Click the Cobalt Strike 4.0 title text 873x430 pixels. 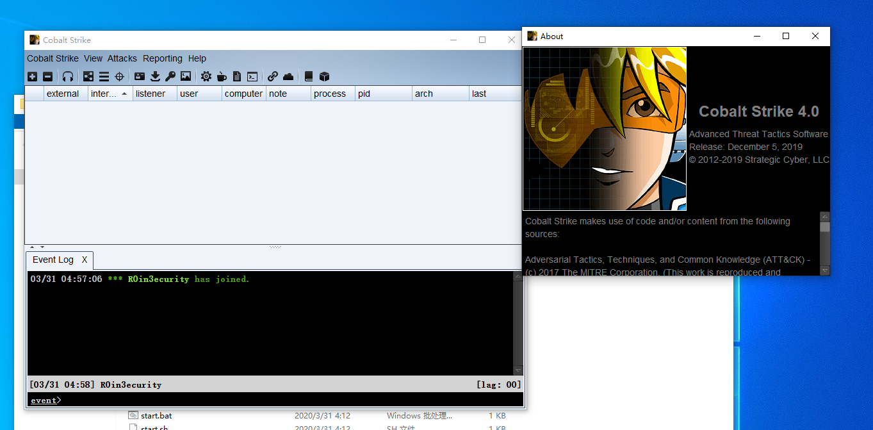(x=758, y=112)
